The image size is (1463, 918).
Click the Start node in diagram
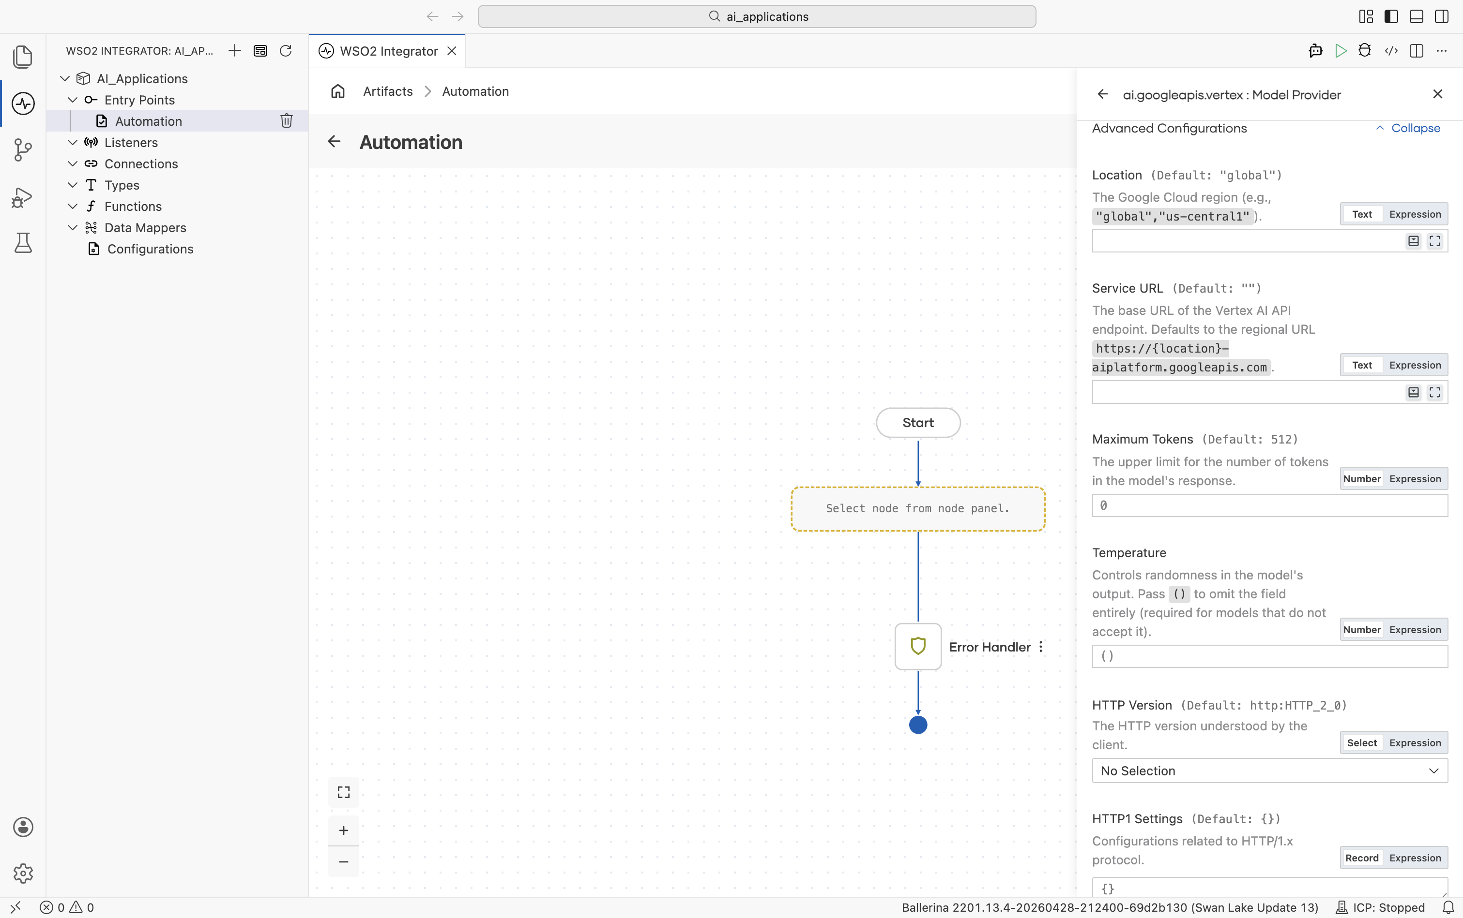pyautogui.click(x=918, y=423)
